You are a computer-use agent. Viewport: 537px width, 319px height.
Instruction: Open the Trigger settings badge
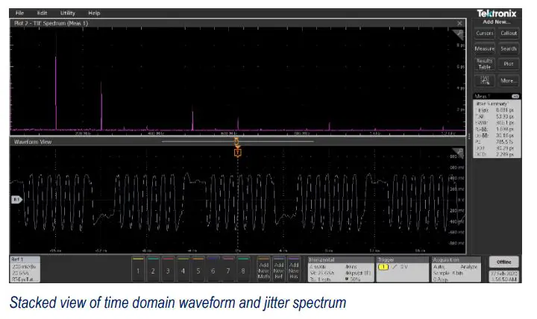(x=402, y=269)
